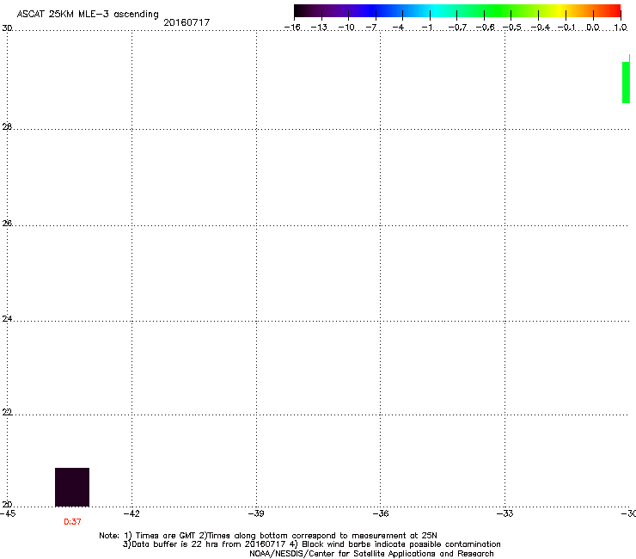This screenshot has width=636, height=559.
Task: Click the -7 color scale label
Action: (371, 28)
